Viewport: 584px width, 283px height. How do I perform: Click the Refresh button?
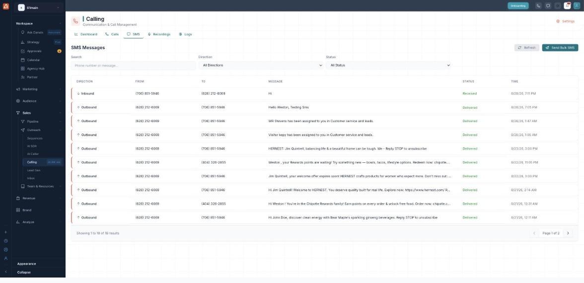[526, 48]
